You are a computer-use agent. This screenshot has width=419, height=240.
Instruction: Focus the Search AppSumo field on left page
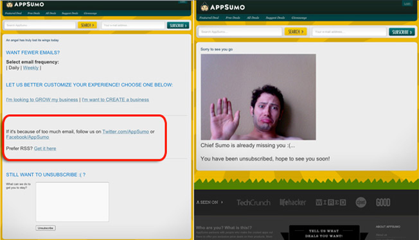pyautogui.click(x=40, y=25)
